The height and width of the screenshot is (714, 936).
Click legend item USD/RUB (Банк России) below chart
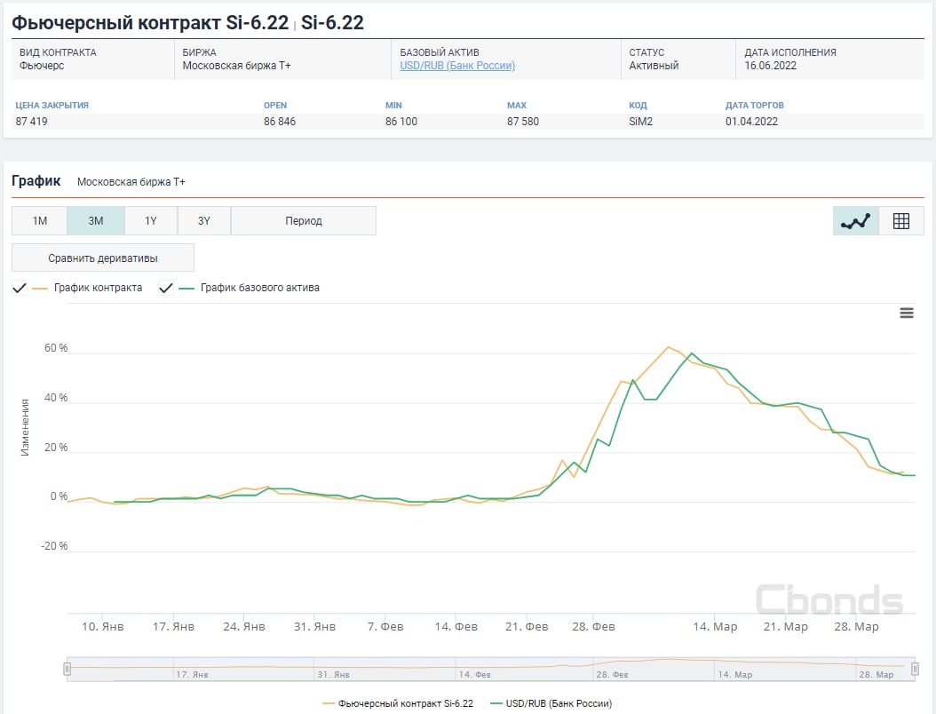tap(551, 703)
